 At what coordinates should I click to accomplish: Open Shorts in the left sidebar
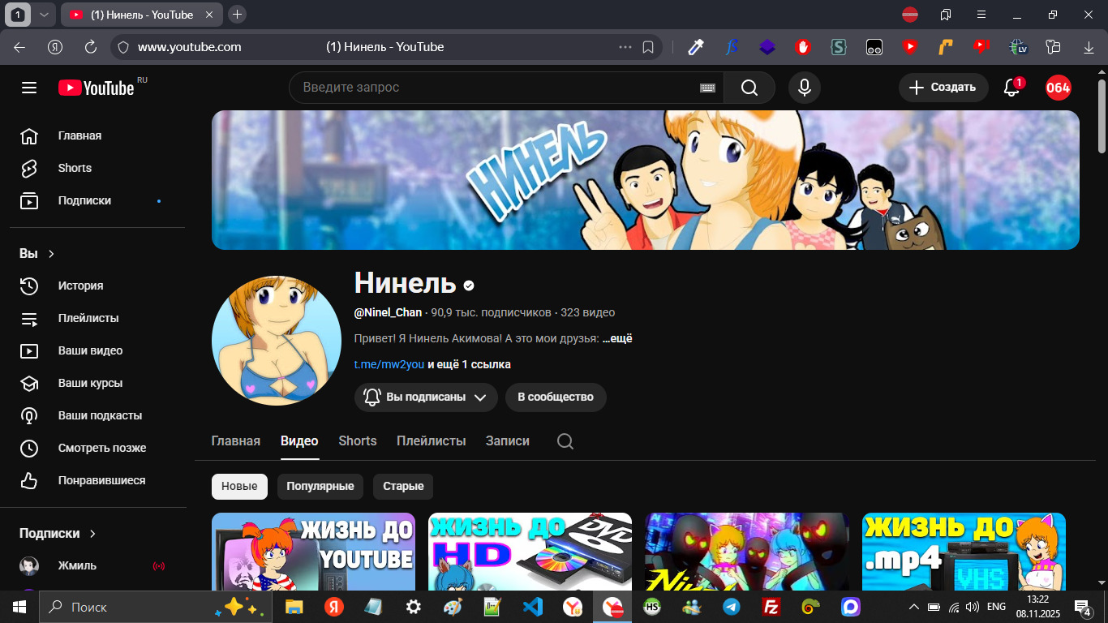[x=75, y=168]
